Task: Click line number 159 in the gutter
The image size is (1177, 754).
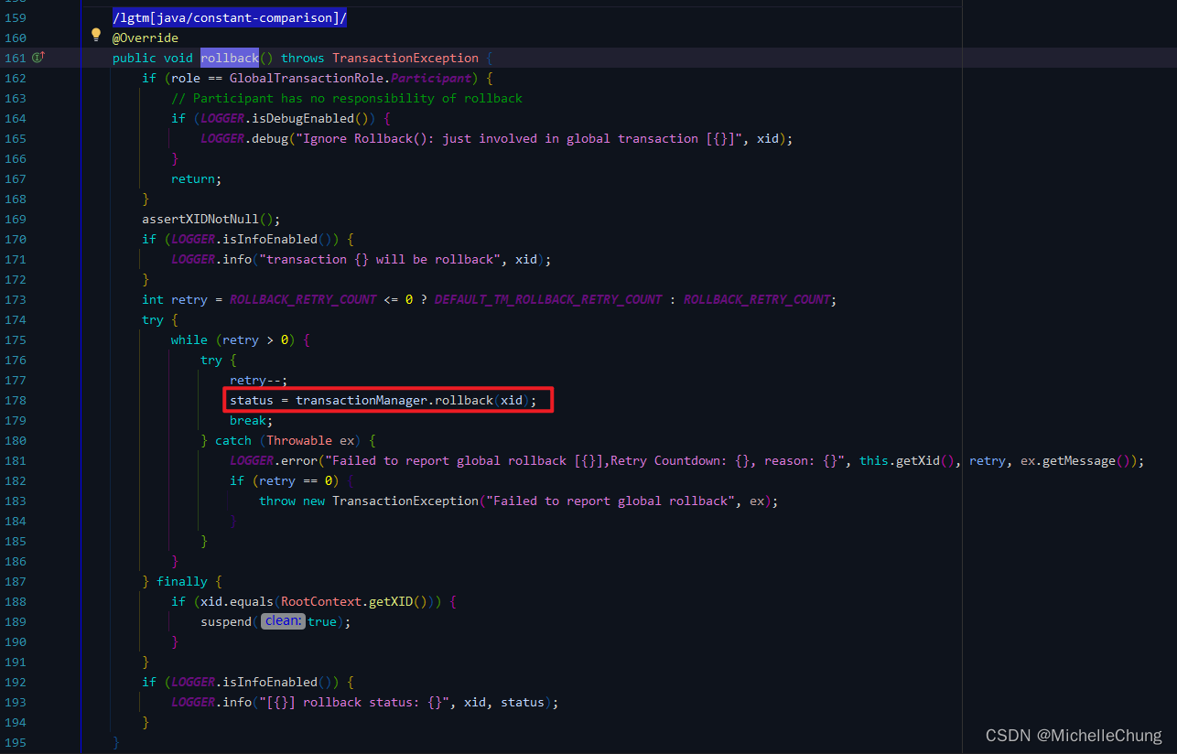Action: tap(16, 17)
